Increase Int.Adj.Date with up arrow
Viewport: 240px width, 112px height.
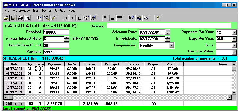click(168, 37)
